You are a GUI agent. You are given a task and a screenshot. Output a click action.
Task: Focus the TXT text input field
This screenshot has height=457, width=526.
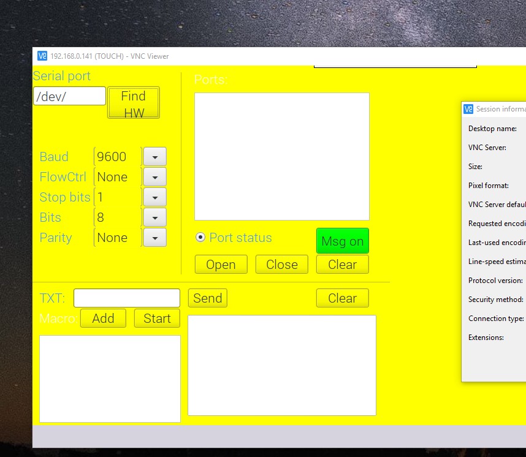(126, 298)
